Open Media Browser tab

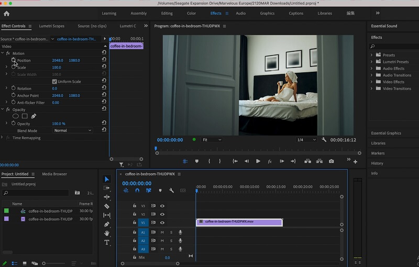[54, 174]
